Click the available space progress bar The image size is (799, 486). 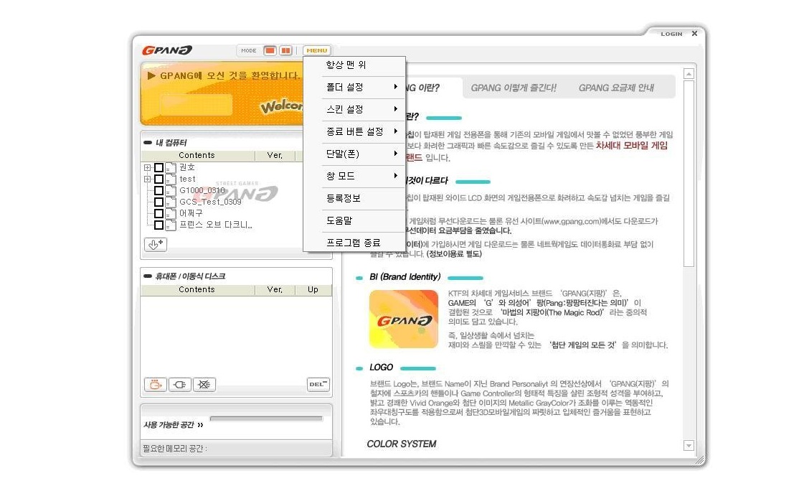click(x=266, y=419)
